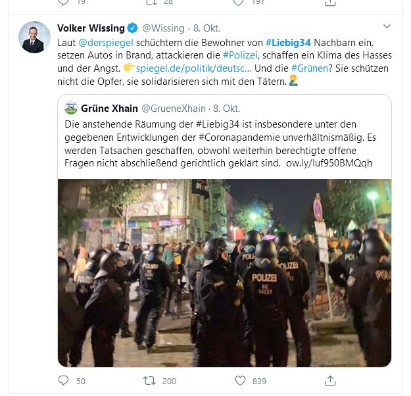
Task: Click the 8. Okt. timestamp of Wissing's tweet
Action: point(206,28)
